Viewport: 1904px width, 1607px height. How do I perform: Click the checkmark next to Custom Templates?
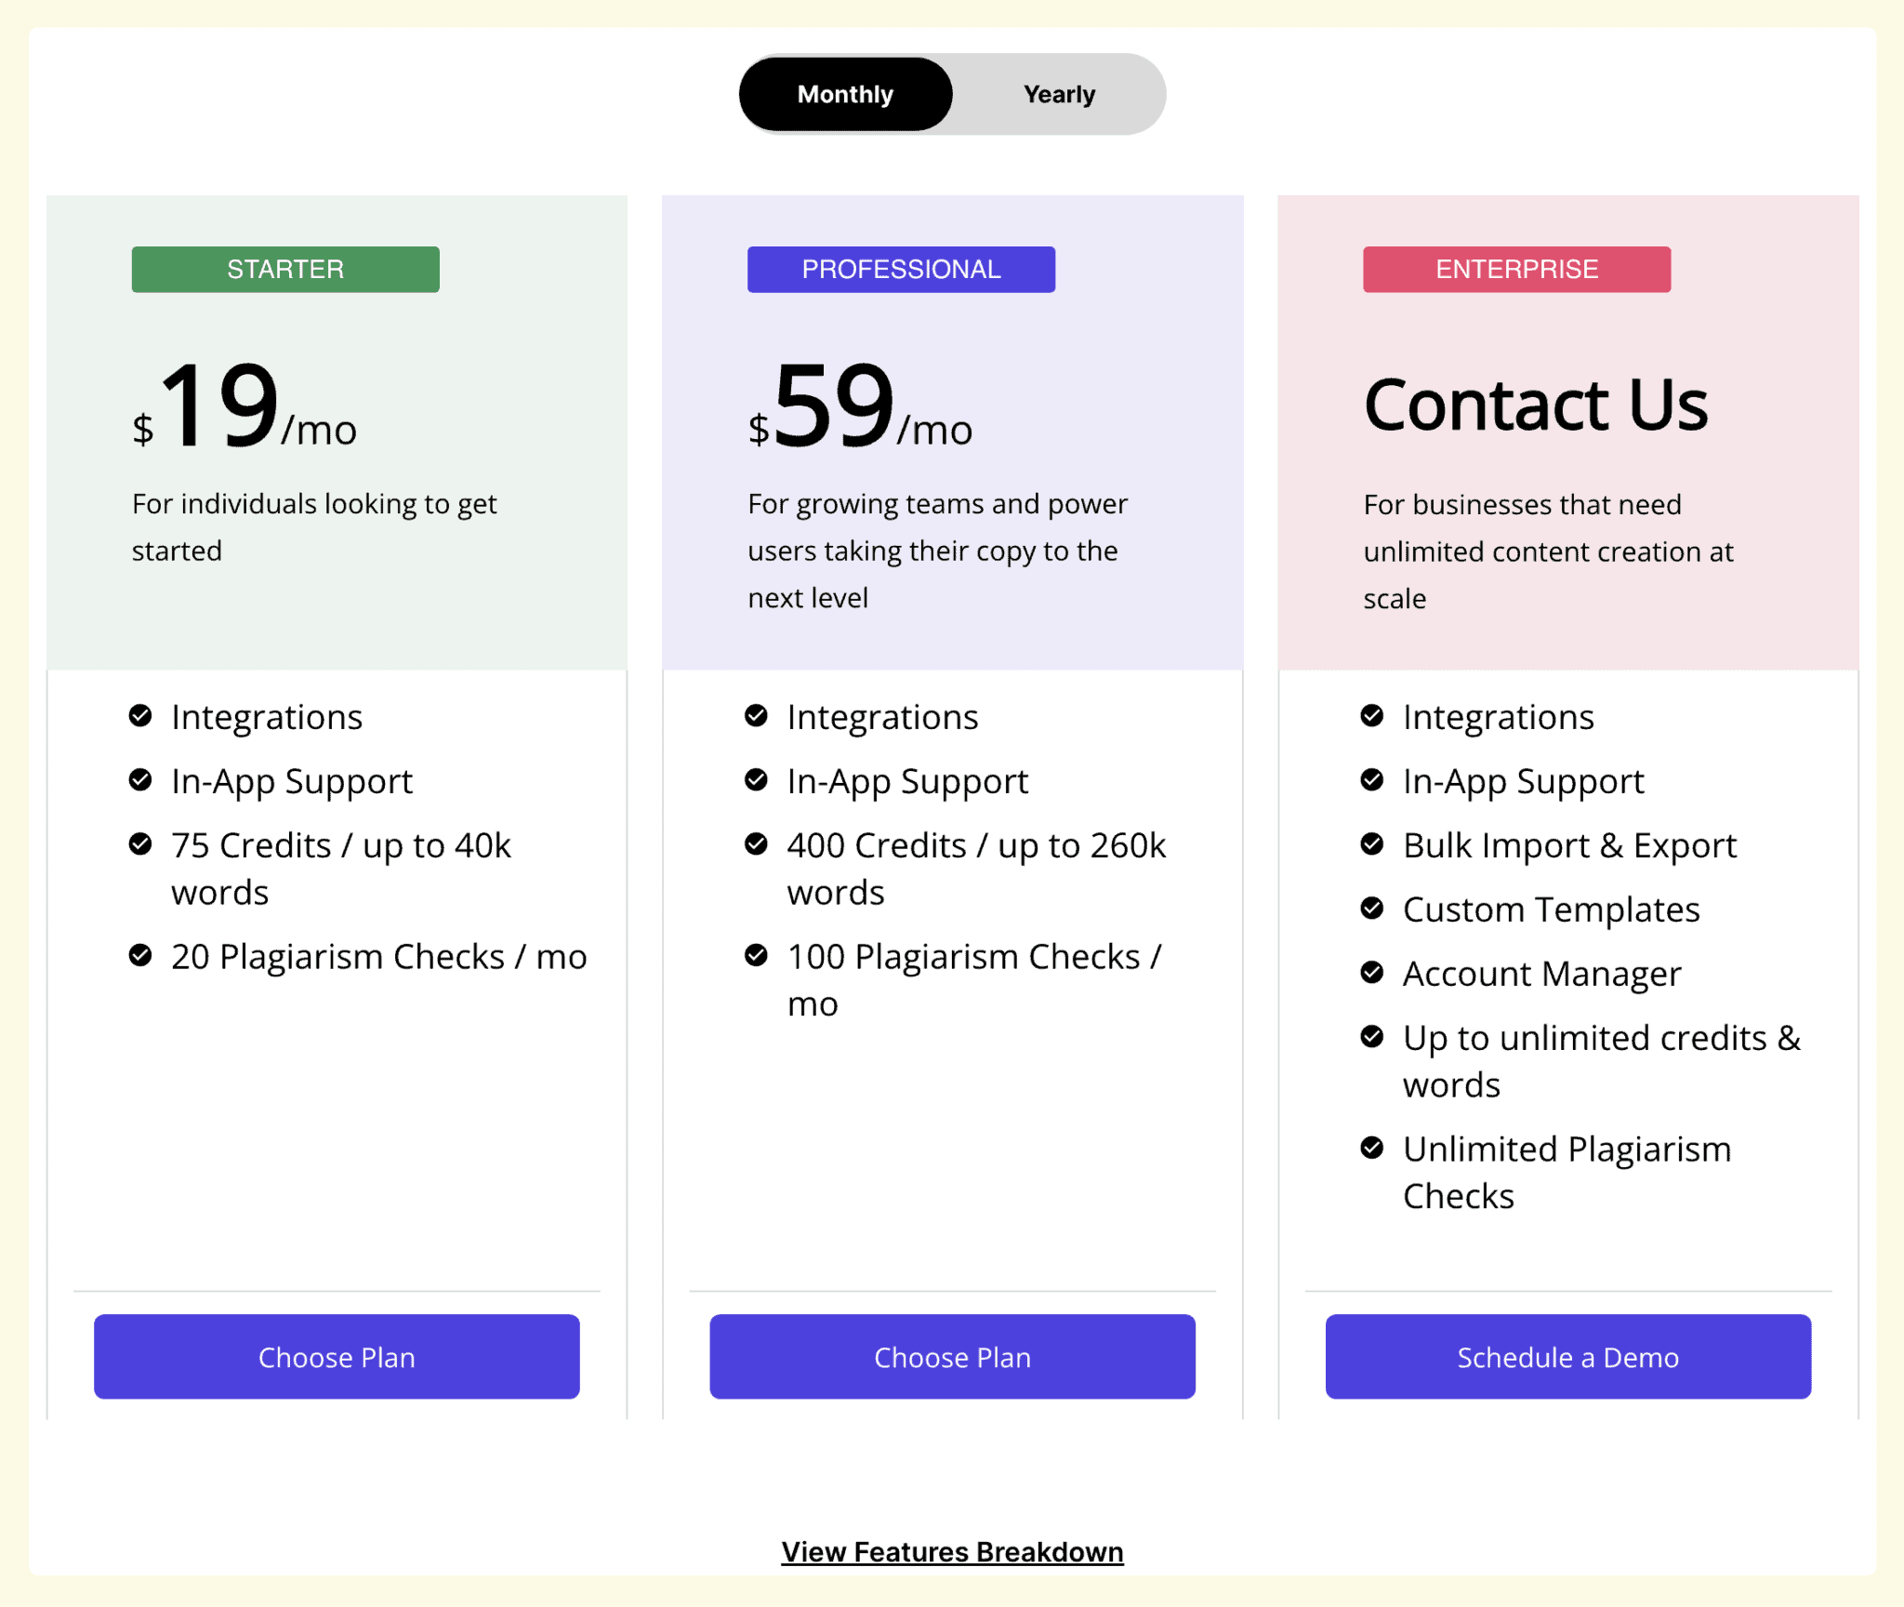pos(1372,908)
